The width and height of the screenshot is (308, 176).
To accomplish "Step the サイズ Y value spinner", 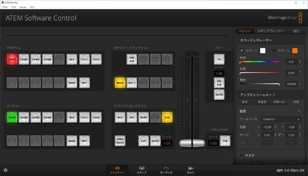I will [300, 135].
